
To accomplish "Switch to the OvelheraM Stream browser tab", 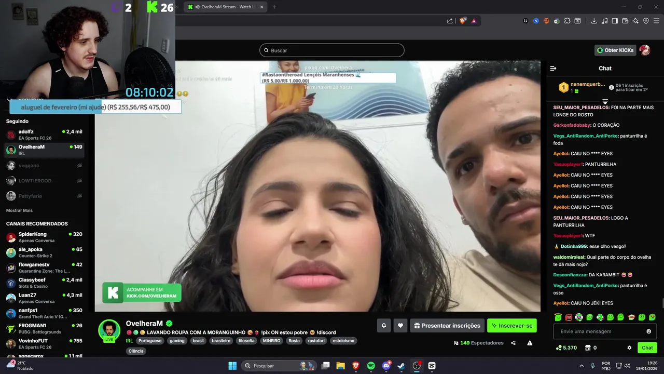I will click(x=225, y=7).
